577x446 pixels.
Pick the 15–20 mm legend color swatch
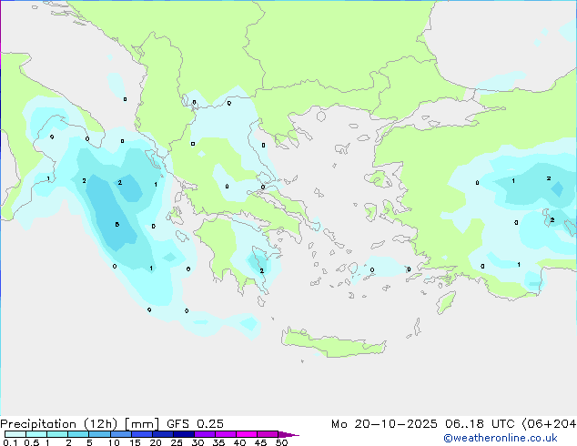pos(141,434)
